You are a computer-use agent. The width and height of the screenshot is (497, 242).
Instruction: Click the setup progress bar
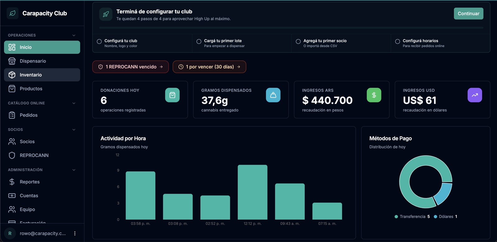coord(291,28)
